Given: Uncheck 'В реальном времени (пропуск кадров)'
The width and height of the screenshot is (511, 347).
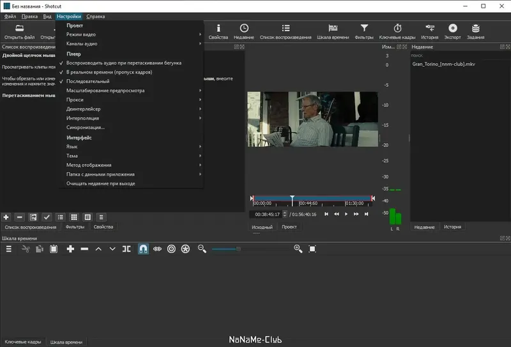Looking at the screenshot, I should 111,72.
